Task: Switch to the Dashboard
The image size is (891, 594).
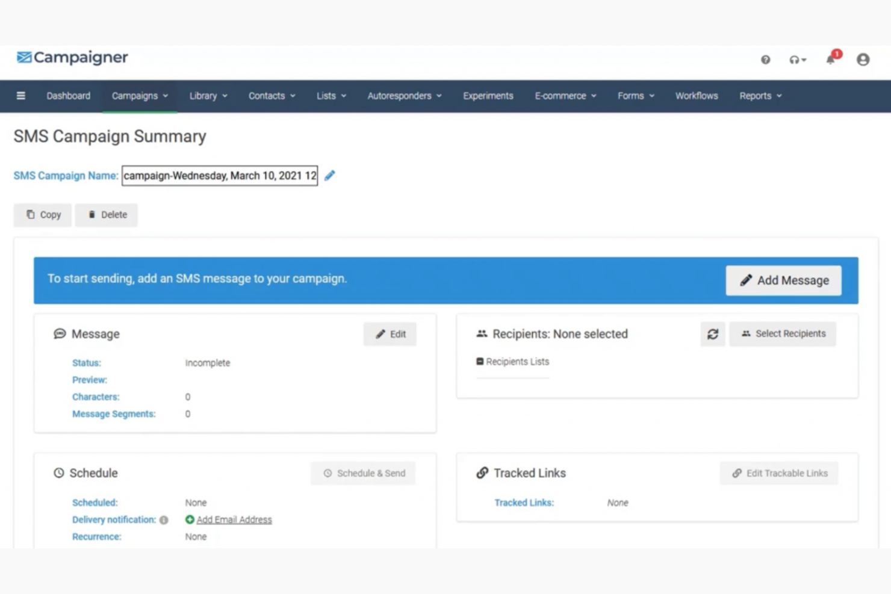Action: 68,96
